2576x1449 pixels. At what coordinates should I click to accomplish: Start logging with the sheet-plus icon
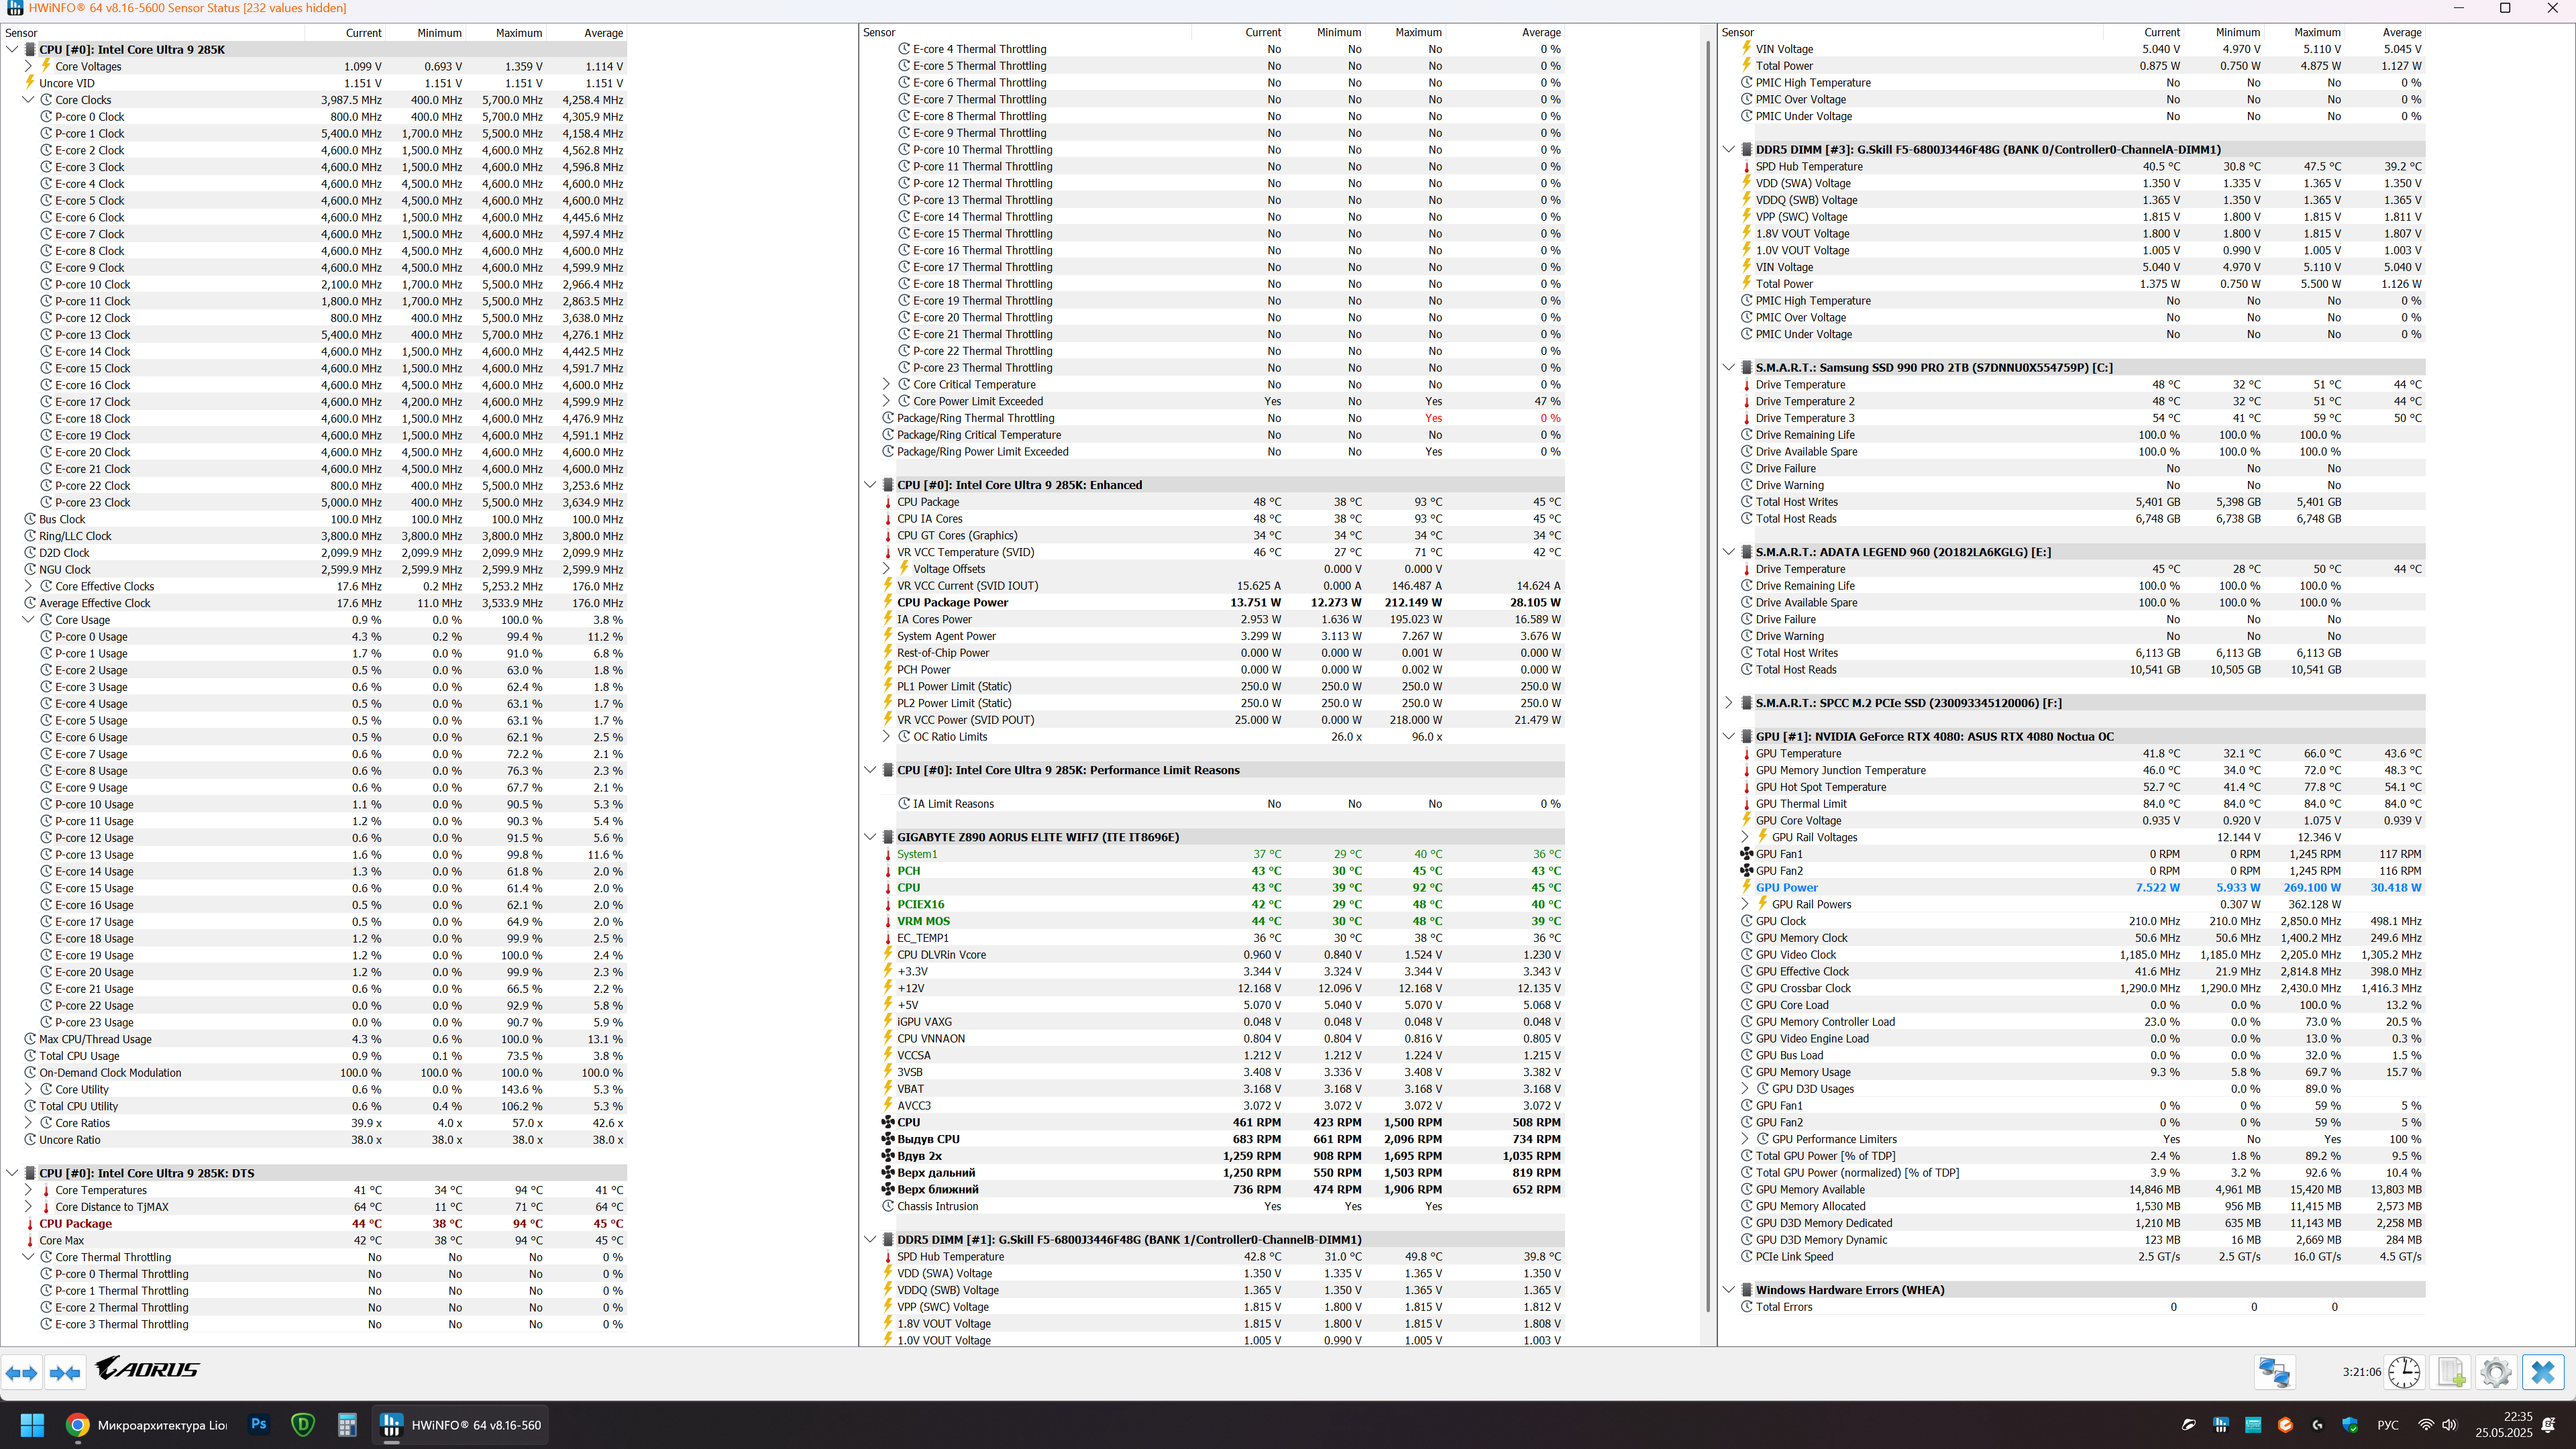[2451, 1372]
